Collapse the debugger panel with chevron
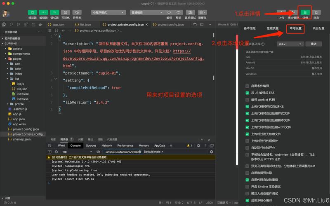Image resolution: width=330 pixels, height=206 pixels. [x=202, y=140]
